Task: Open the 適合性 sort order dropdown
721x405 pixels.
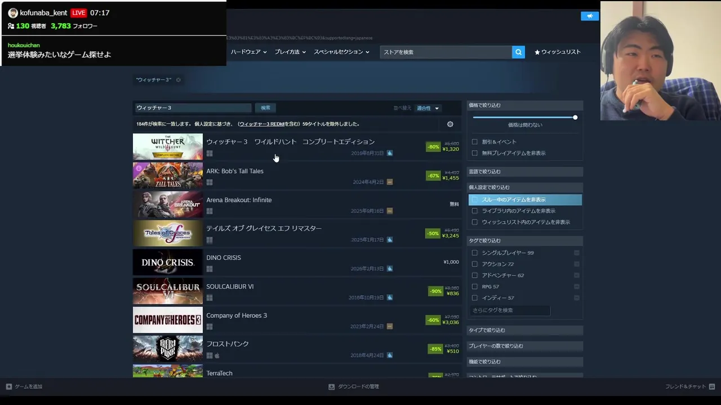Action: (428, 108)
